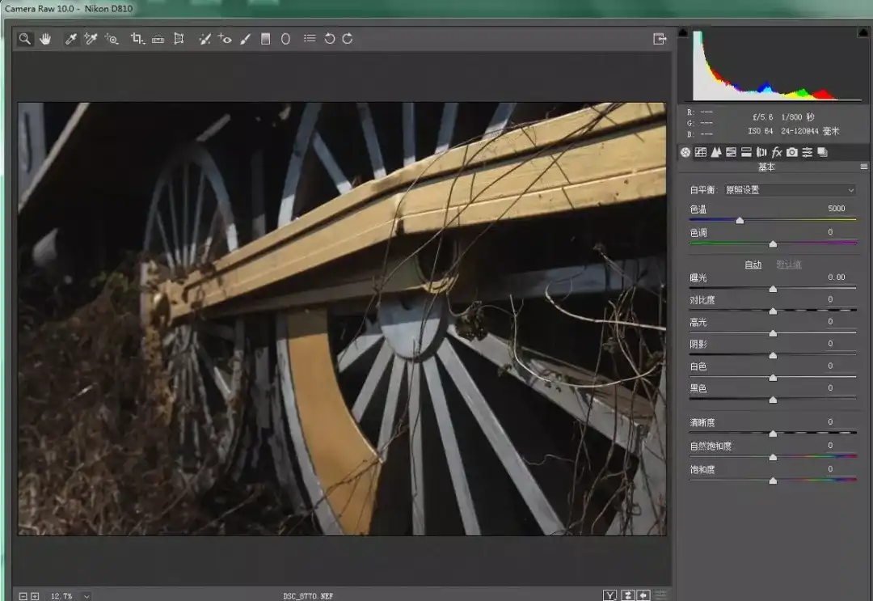Viewport: 873px width, 601px height.
Task: Pick the White Balance eyedropper tool
Action: 70,39
